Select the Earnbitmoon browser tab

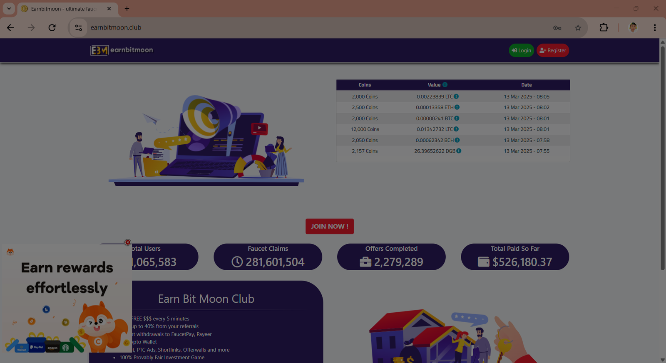pos(67,9)
